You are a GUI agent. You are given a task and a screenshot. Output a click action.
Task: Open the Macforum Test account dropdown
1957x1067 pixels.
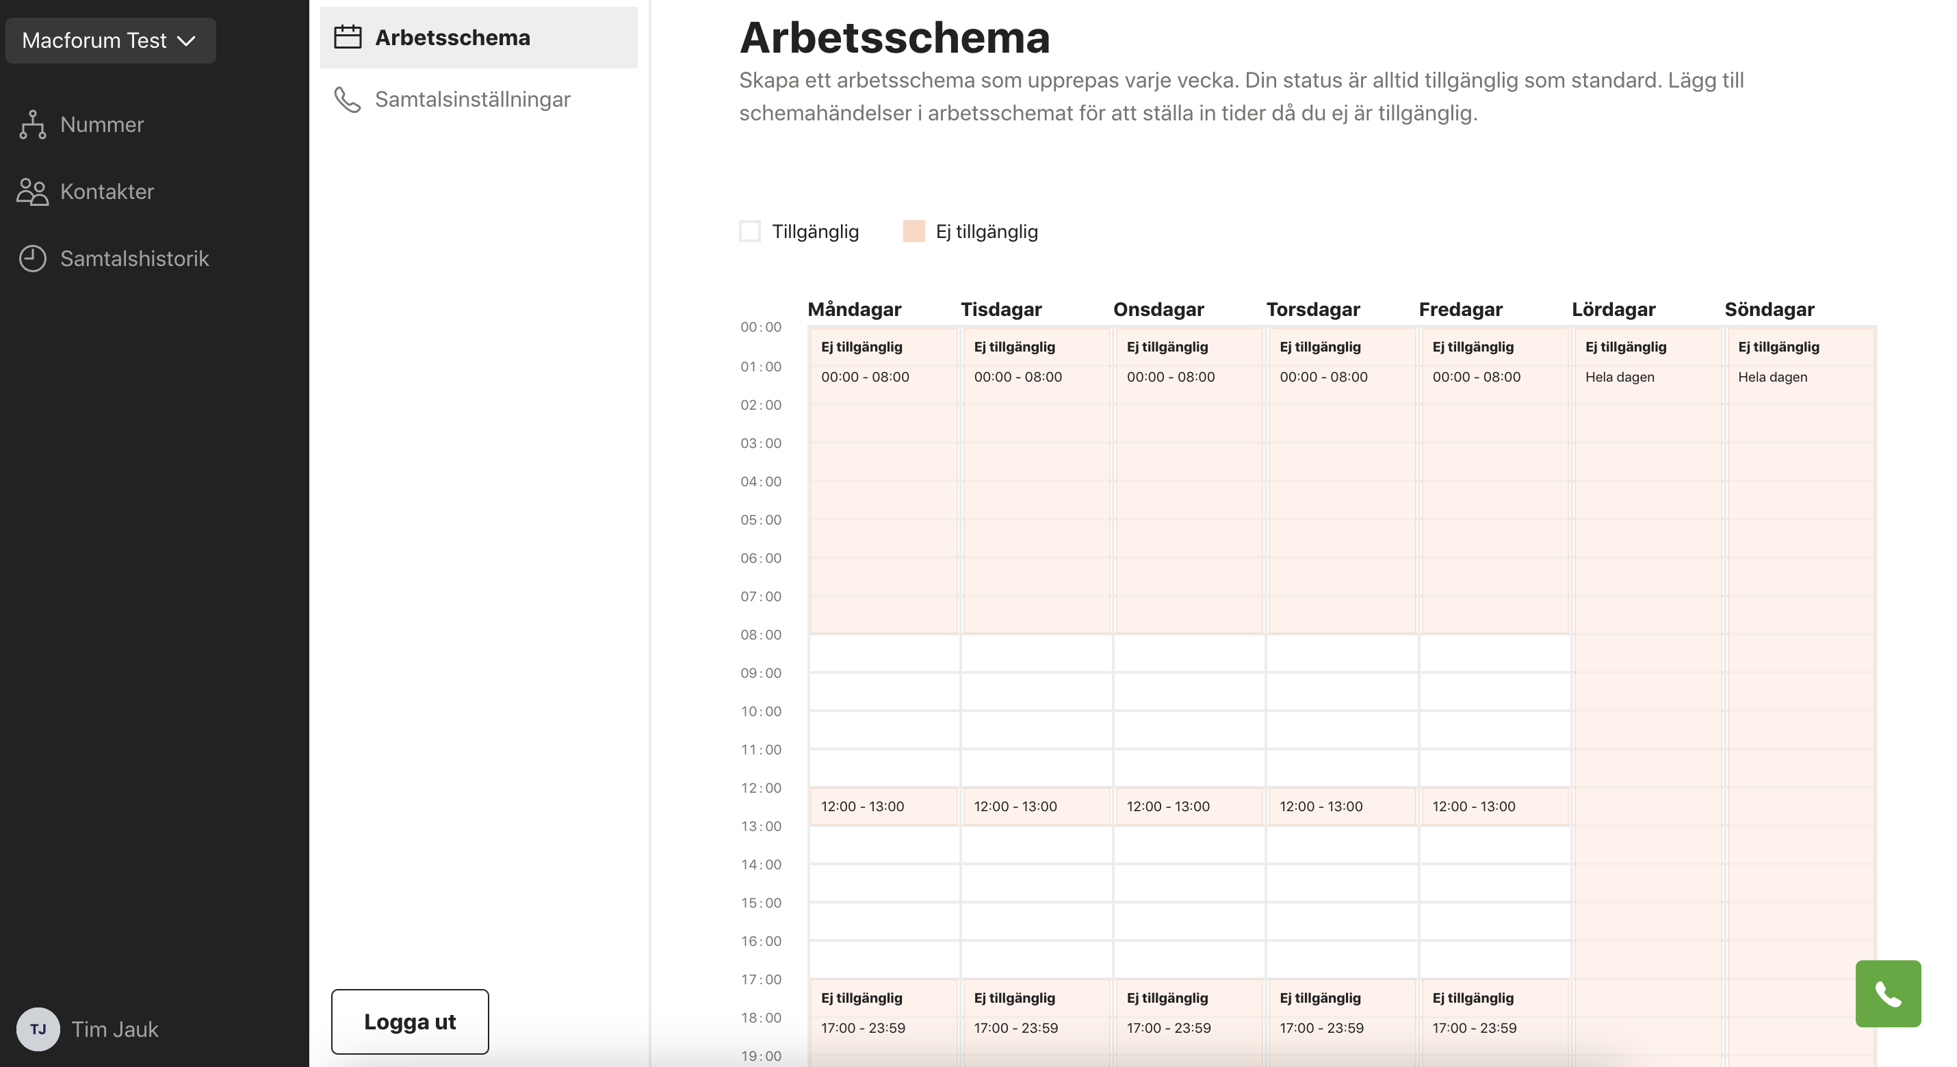pos(110,40)
